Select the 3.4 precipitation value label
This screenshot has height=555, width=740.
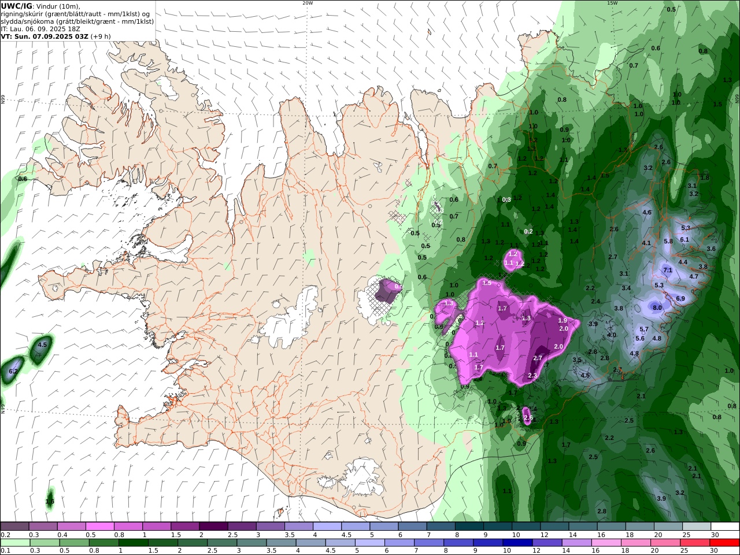click(x=626, y=288)
